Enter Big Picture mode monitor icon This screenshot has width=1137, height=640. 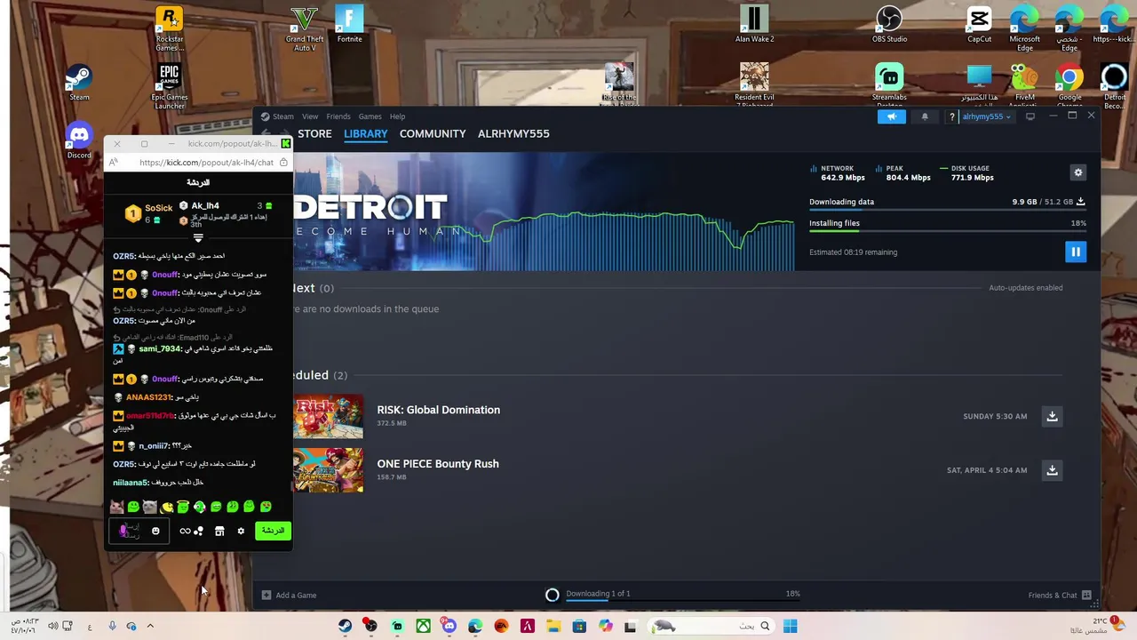(1030, 116)
